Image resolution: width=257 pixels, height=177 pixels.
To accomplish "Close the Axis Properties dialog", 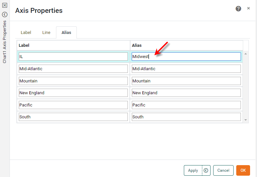I will tap(248, 9).
